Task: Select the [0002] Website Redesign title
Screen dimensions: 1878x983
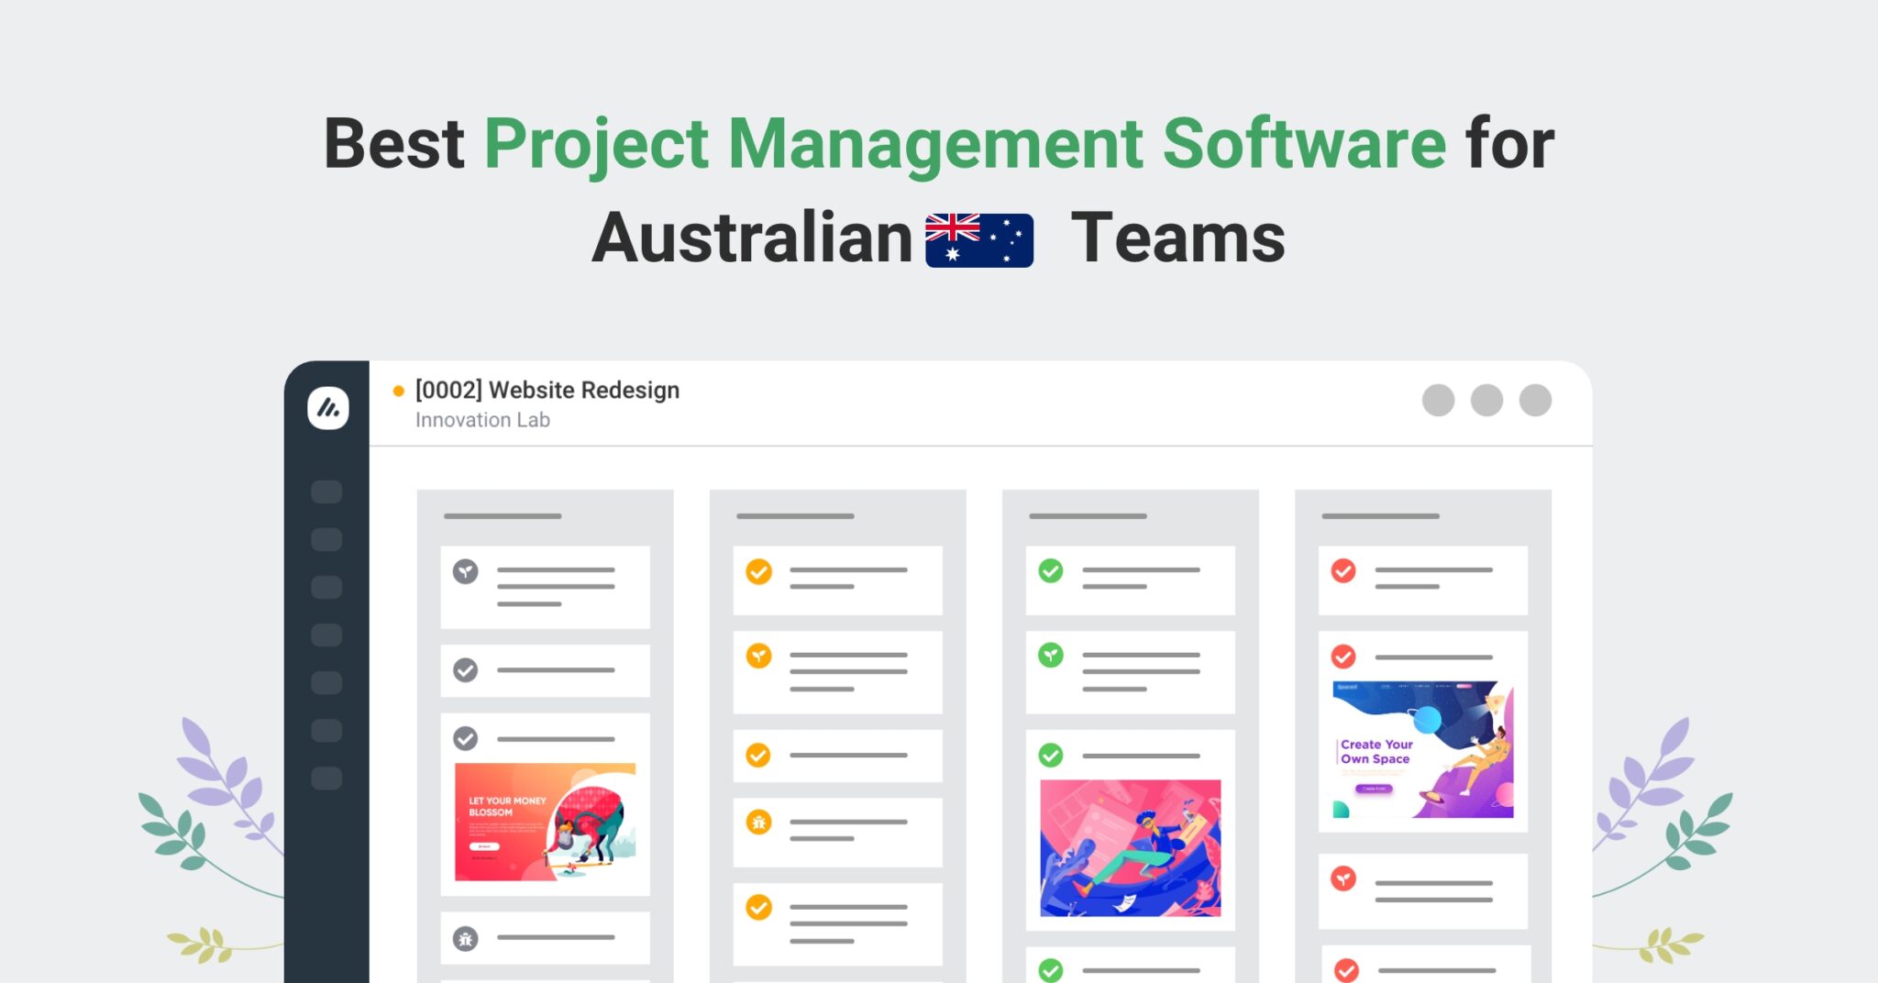Action: [x=547, y=390]
